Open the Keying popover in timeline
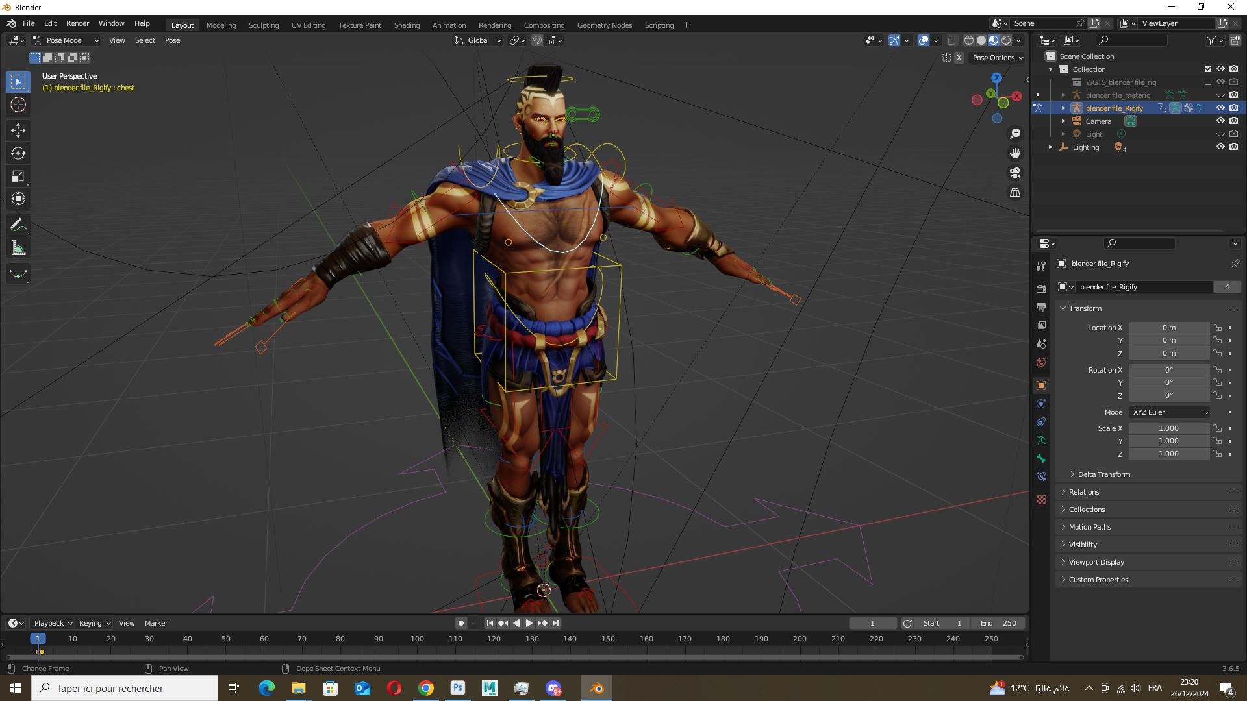Viewport: 1247px width, 701px height. point(95,623)
